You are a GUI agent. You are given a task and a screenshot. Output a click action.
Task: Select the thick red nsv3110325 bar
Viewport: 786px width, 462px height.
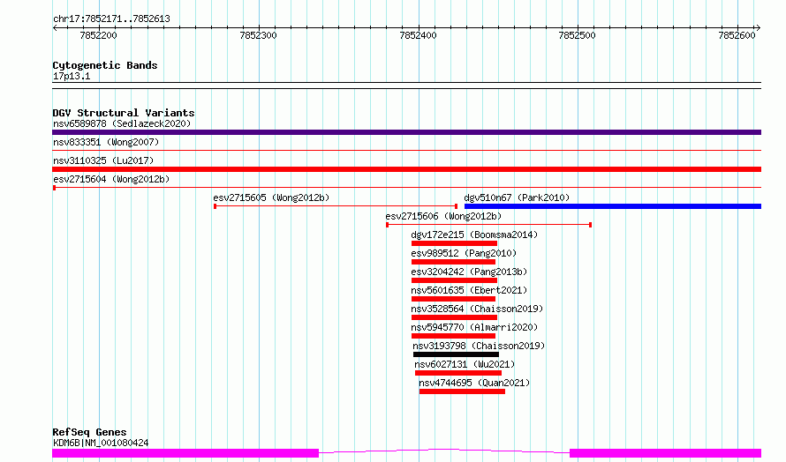coord(406,169)
